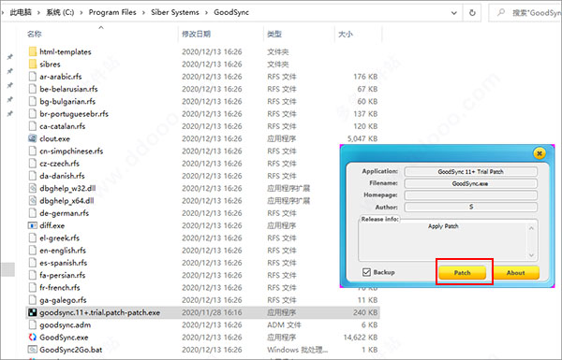Viewport: 562px width, 360px height.
Task: Click the About button
Action: tap(516, 273)
